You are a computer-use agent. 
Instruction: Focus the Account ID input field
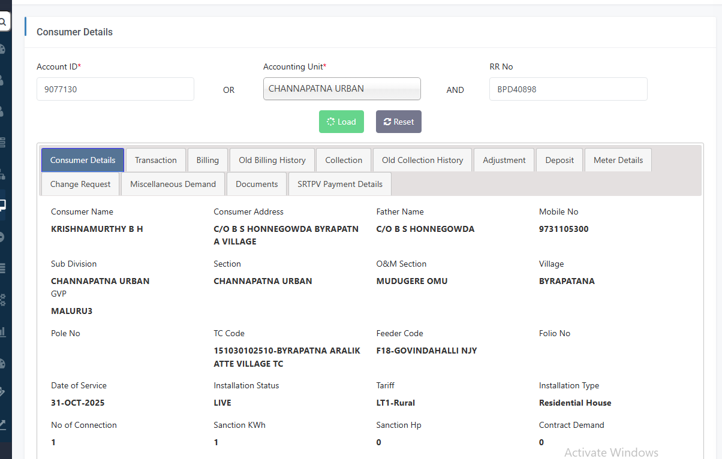click(115, 89)
